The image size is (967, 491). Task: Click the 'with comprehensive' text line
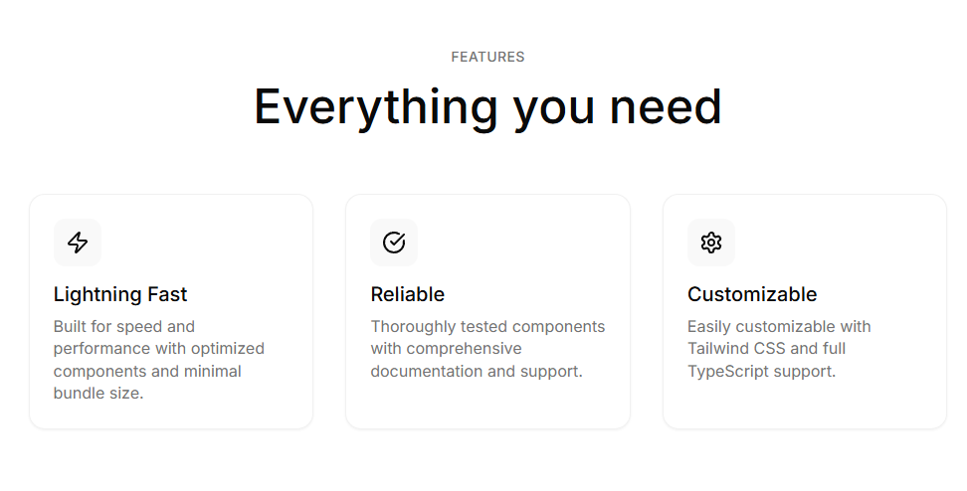click(446, 349)
